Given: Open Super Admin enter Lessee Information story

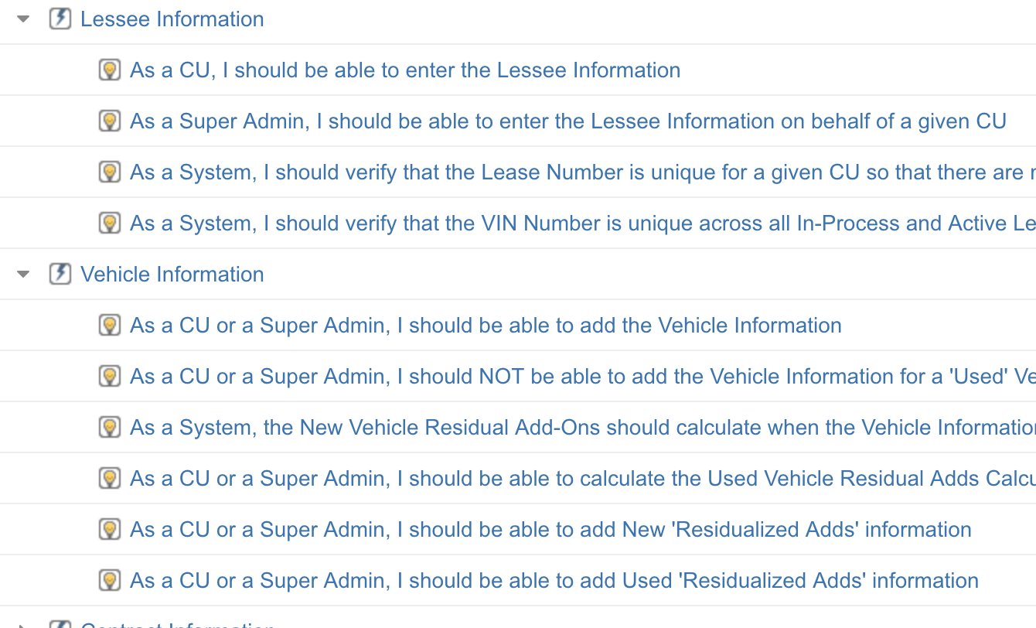Looking at the screenshot, I should 568,121.
